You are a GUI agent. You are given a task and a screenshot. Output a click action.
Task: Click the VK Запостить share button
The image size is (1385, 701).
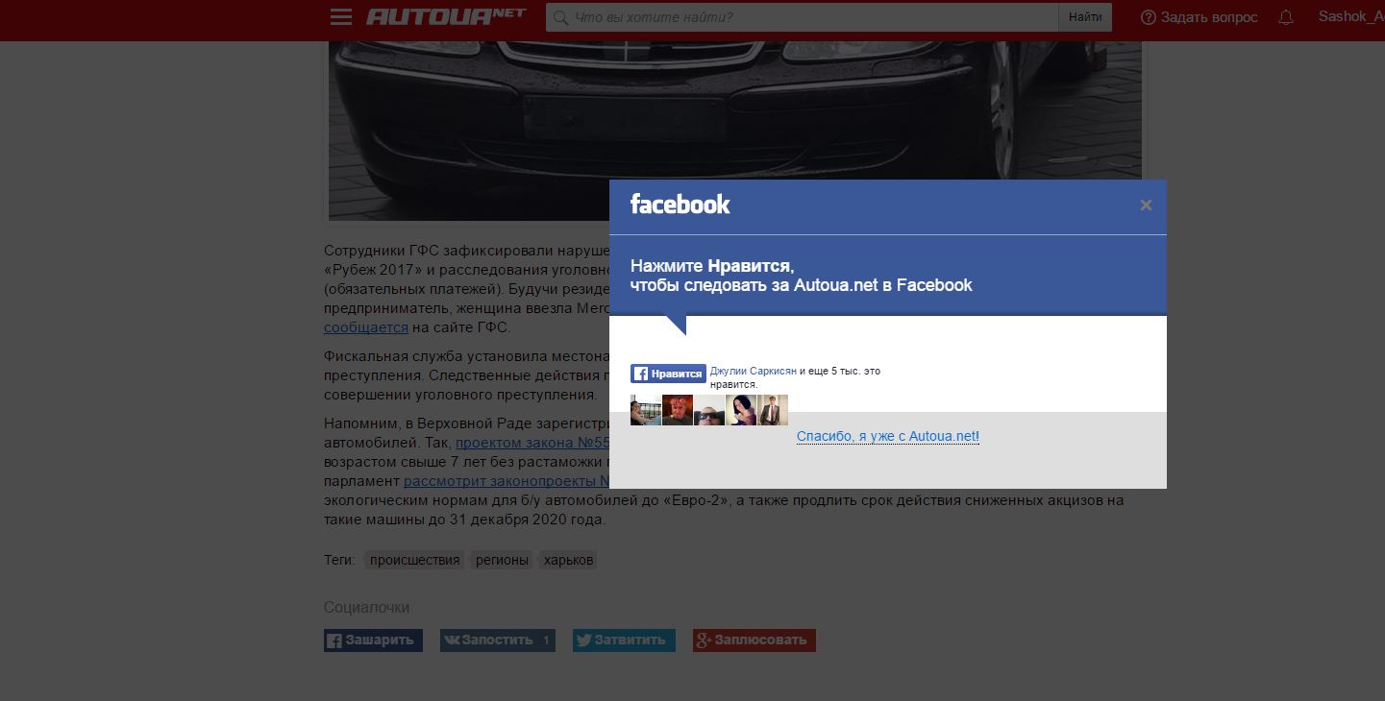coord(497,641)
